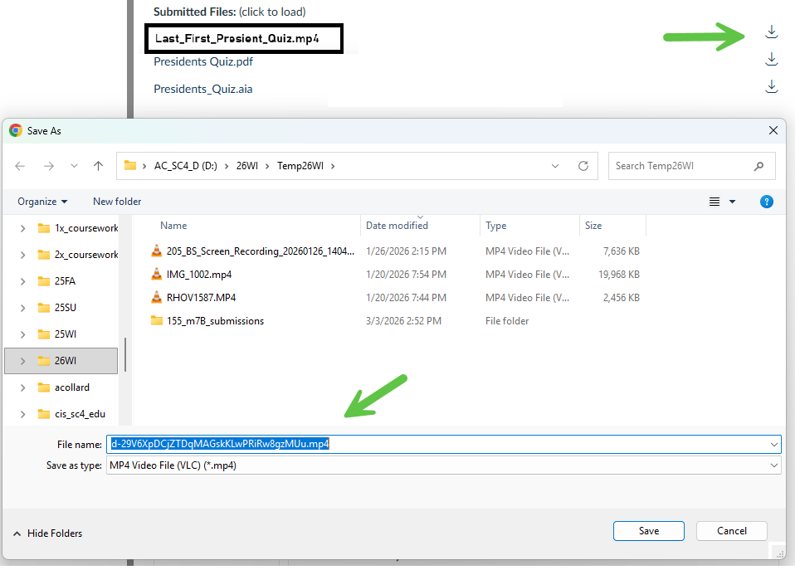This screenshot has width=795, height=570.
Task: Expand the 25FA tree node
Action: 22,281
